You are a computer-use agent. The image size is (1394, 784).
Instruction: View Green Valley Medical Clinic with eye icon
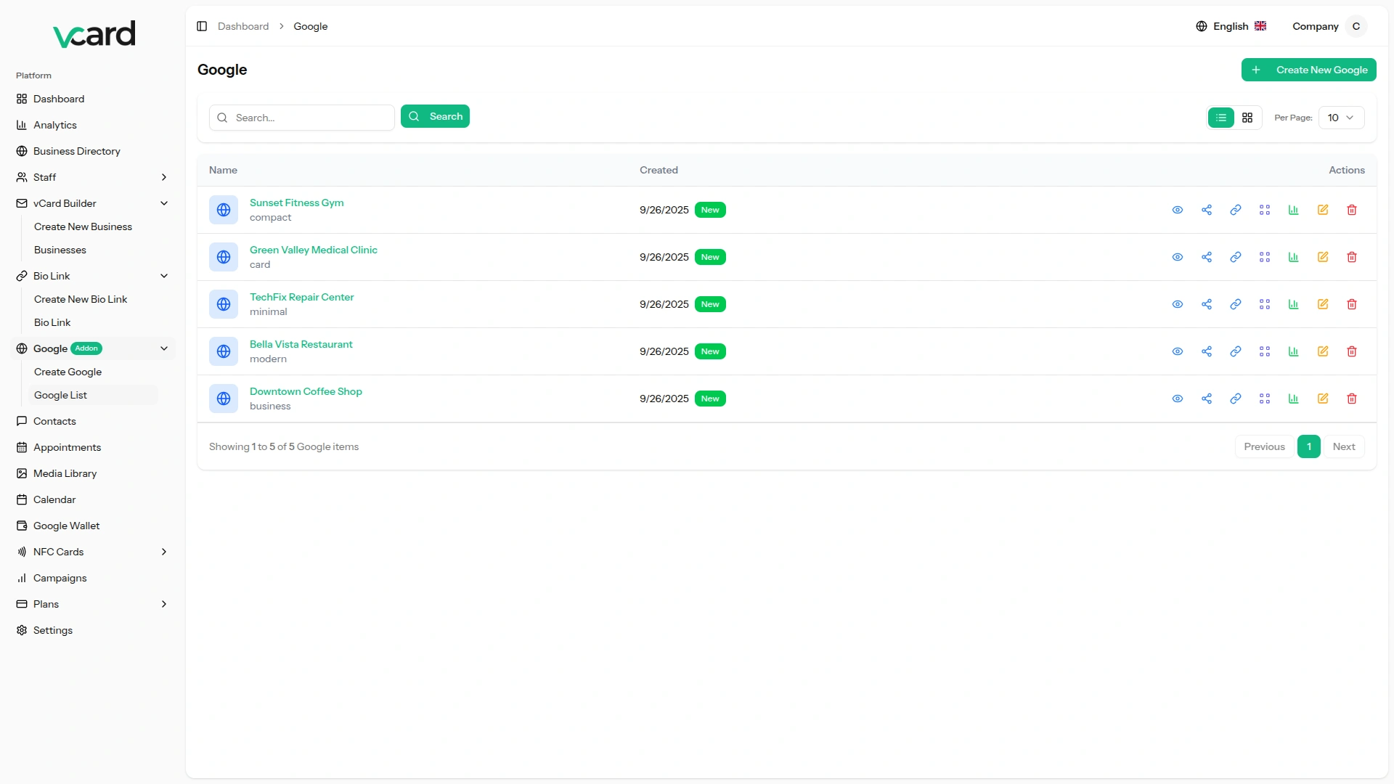[1178, 257]
